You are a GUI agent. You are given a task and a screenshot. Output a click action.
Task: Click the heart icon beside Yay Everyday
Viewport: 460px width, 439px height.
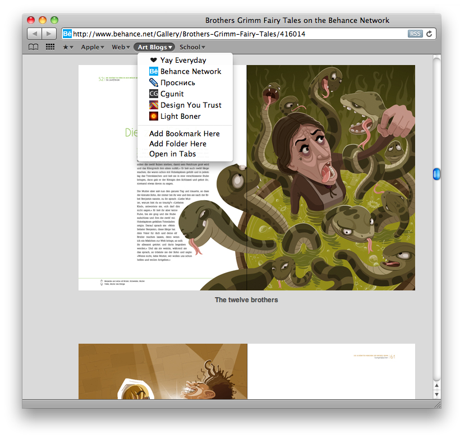click(x=154, y=60)
